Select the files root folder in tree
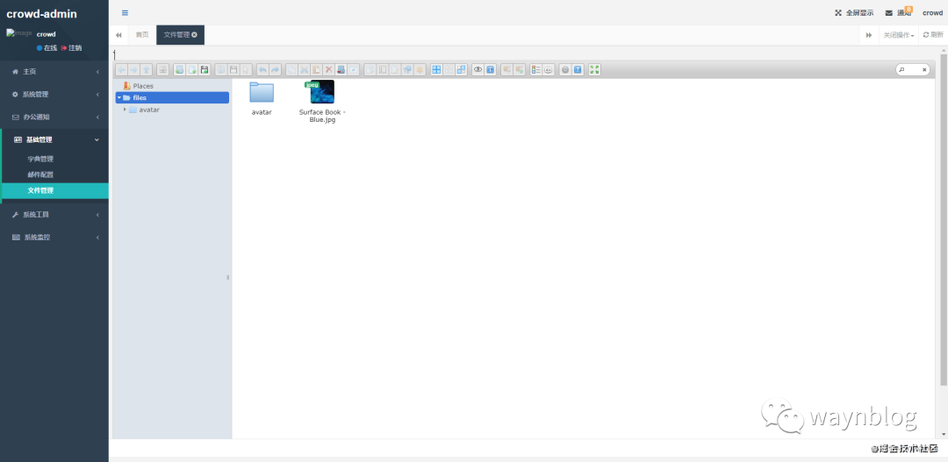Screen dimensions: 948x462 point(172,97)
